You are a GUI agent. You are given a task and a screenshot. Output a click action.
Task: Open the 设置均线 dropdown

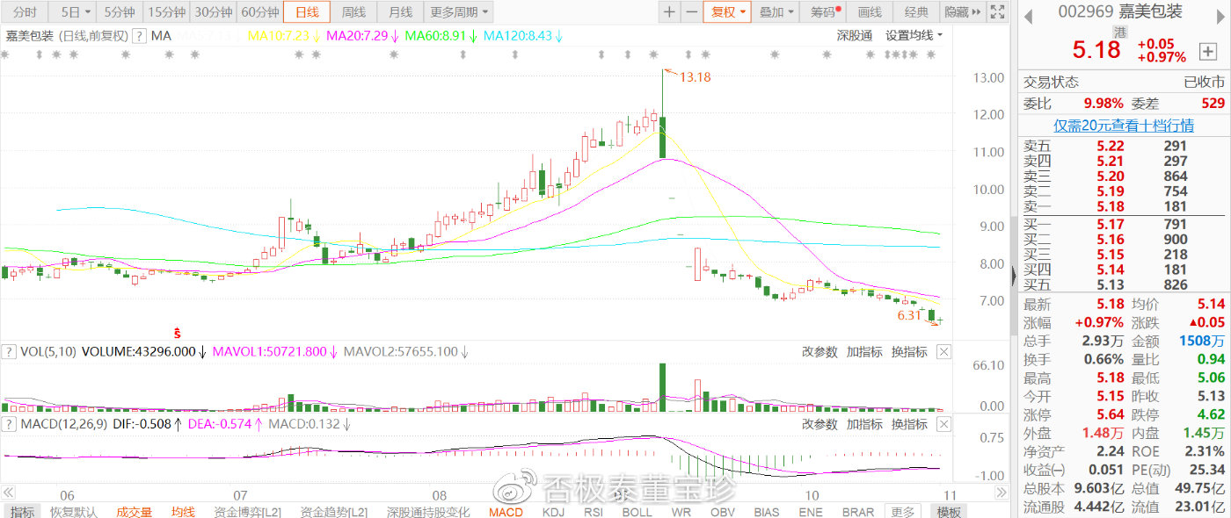pyautogui.click(x=914, y=35)
